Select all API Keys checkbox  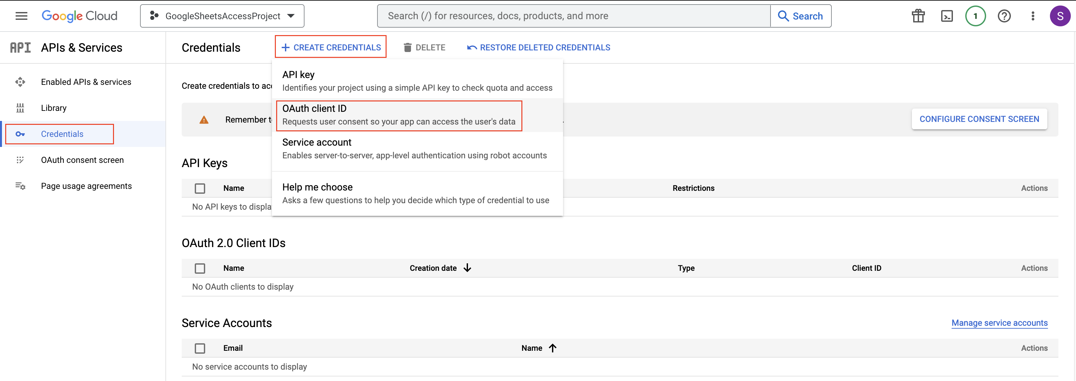(200, 189)
